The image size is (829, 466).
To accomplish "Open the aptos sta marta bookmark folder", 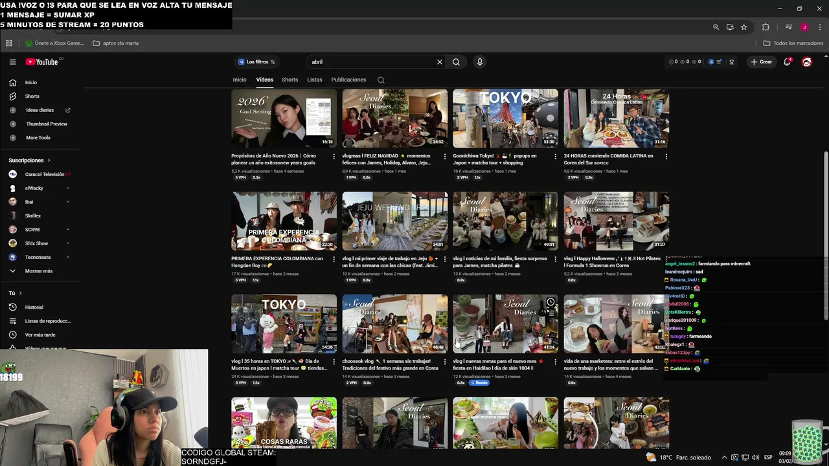I will pyautogui.click(x=115, y=43).
